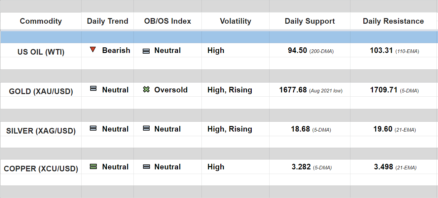438x198 pixels.
Task: Click Silver's neutral daily trend icon
Action: click(93, 128)
